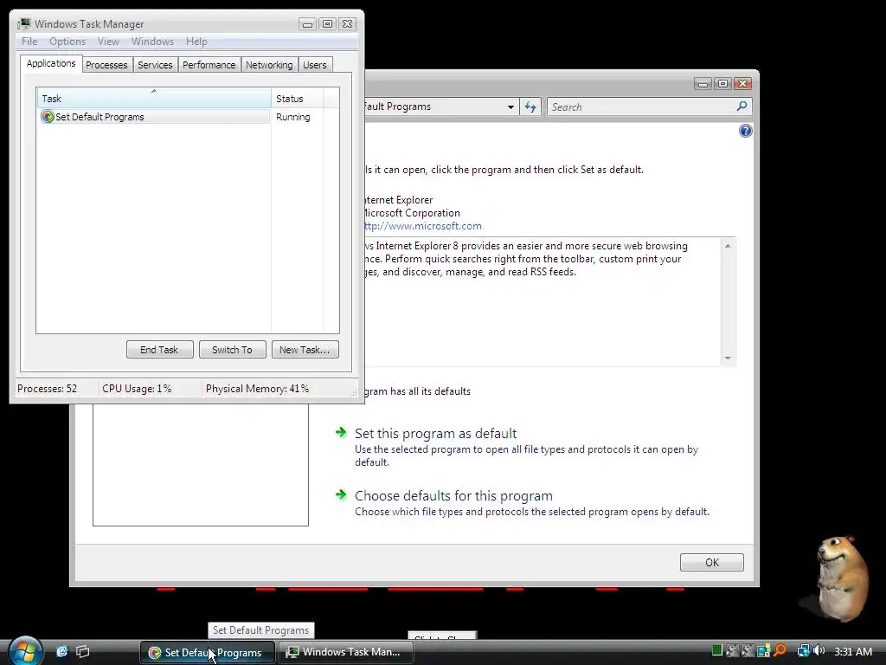Switch to the Services tab
Image resolution: width=886 pixels, height=665 pixels.
point(155,65)
